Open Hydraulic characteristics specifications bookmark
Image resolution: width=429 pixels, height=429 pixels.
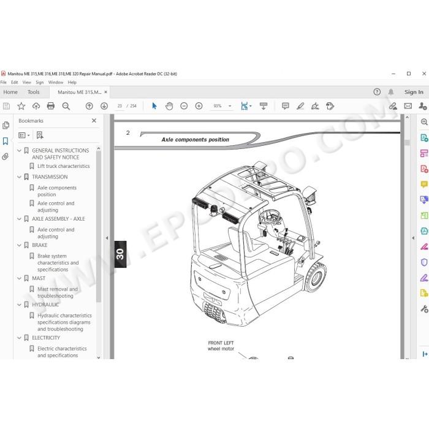[x=64, y=322]
